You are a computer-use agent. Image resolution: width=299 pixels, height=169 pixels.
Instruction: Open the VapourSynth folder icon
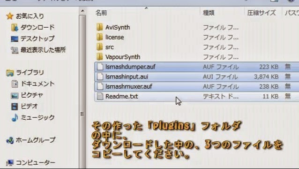(x=99, y=57)
